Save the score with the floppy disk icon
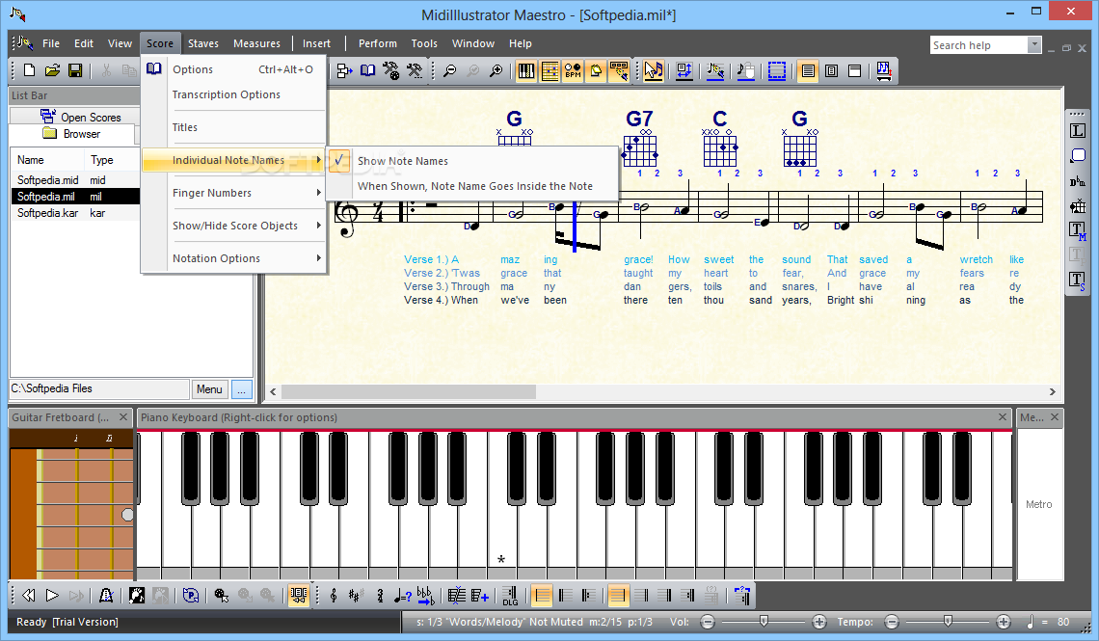Viewport: 1099px width, 641px height. (75, 70)
